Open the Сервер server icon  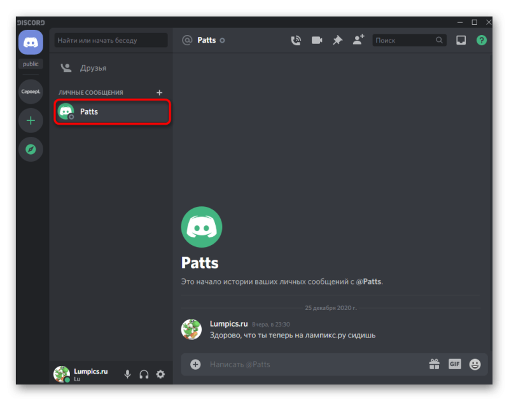pos(31,92)
